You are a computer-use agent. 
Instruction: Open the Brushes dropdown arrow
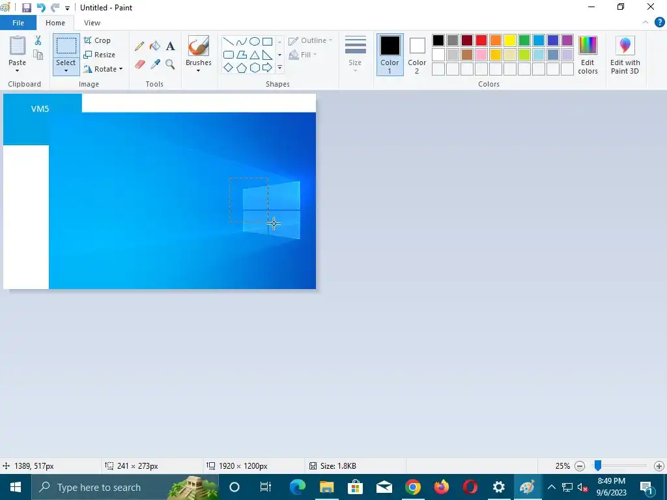198,71
